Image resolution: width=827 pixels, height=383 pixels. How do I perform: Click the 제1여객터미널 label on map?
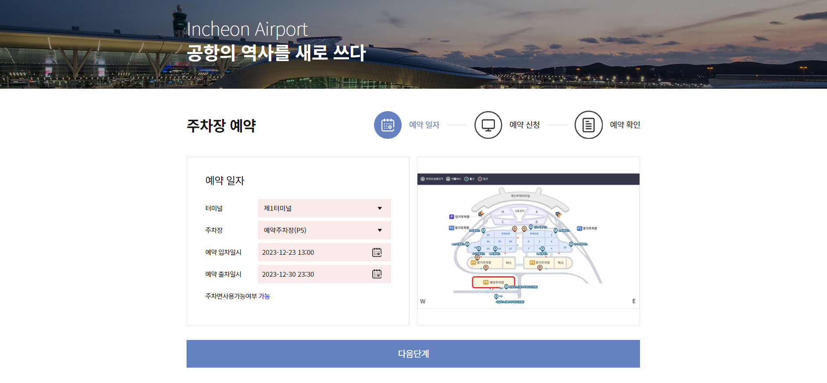click(520, 196)
